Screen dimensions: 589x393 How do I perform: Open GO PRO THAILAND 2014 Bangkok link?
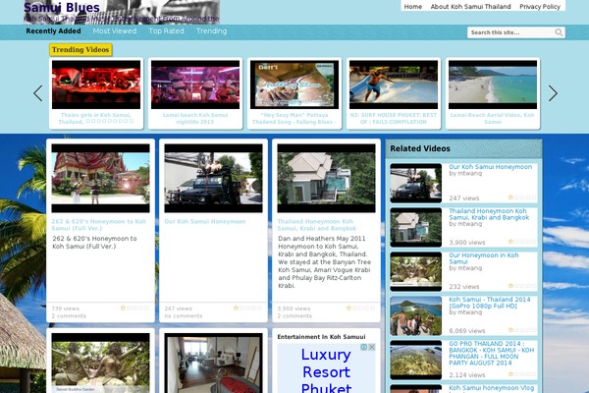pos(492,353)
